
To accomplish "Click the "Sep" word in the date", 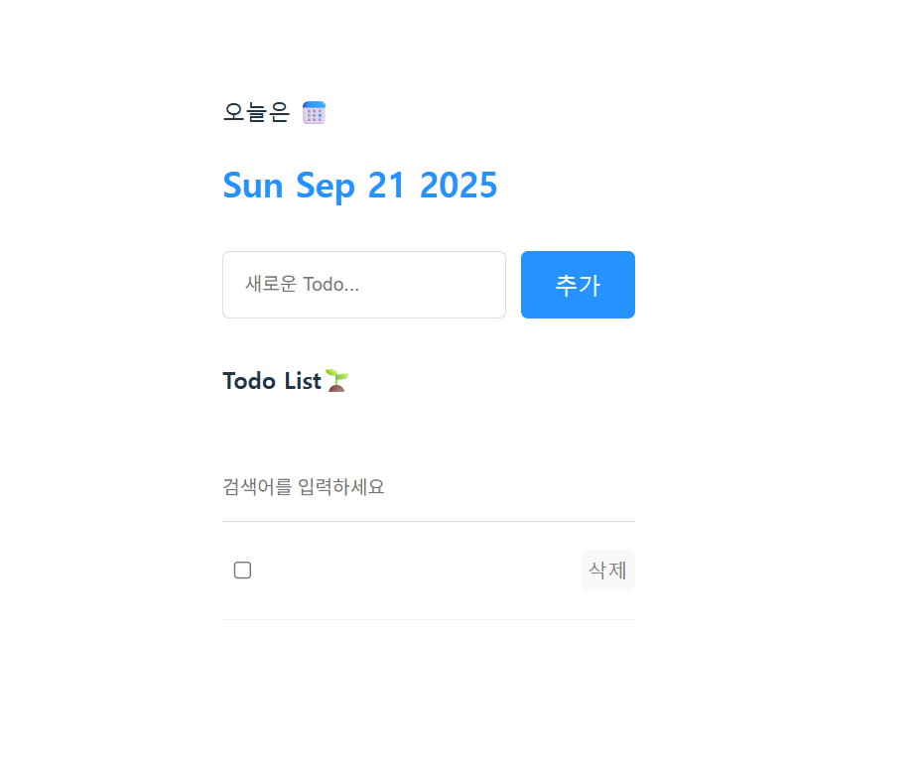I will click(x=326, y=187).
